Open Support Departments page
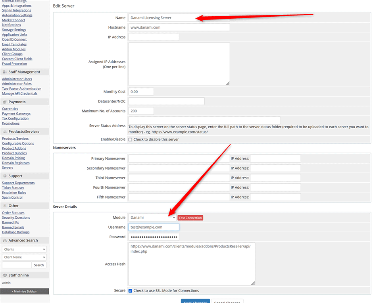The height and width of the screenshot is (303, 373). coord(18,183)
